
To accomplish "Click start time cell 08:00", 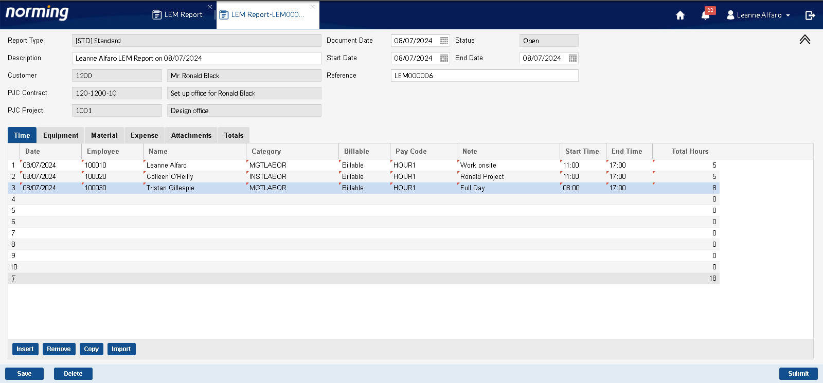I will point(583,188).
